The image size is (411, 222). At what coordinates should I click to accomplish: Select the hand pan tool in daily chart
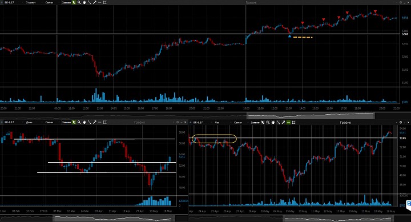point(84,122)
